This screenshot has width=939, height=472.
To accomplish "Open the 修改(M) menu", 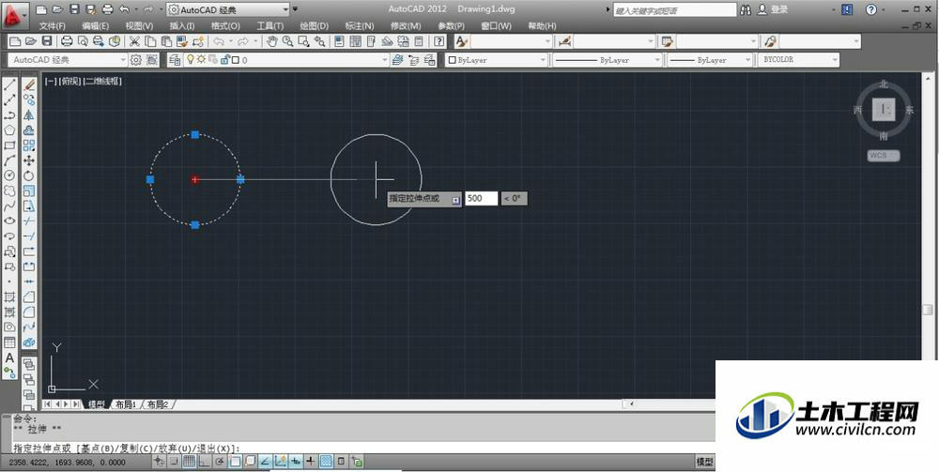I will [x=406, y=26].
